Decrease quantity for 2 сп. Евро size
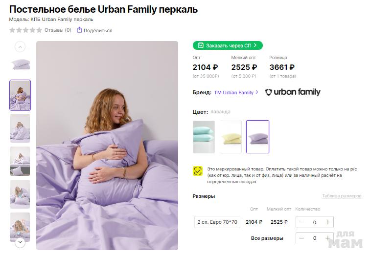The image size is (370, 255). pos(301,222)
